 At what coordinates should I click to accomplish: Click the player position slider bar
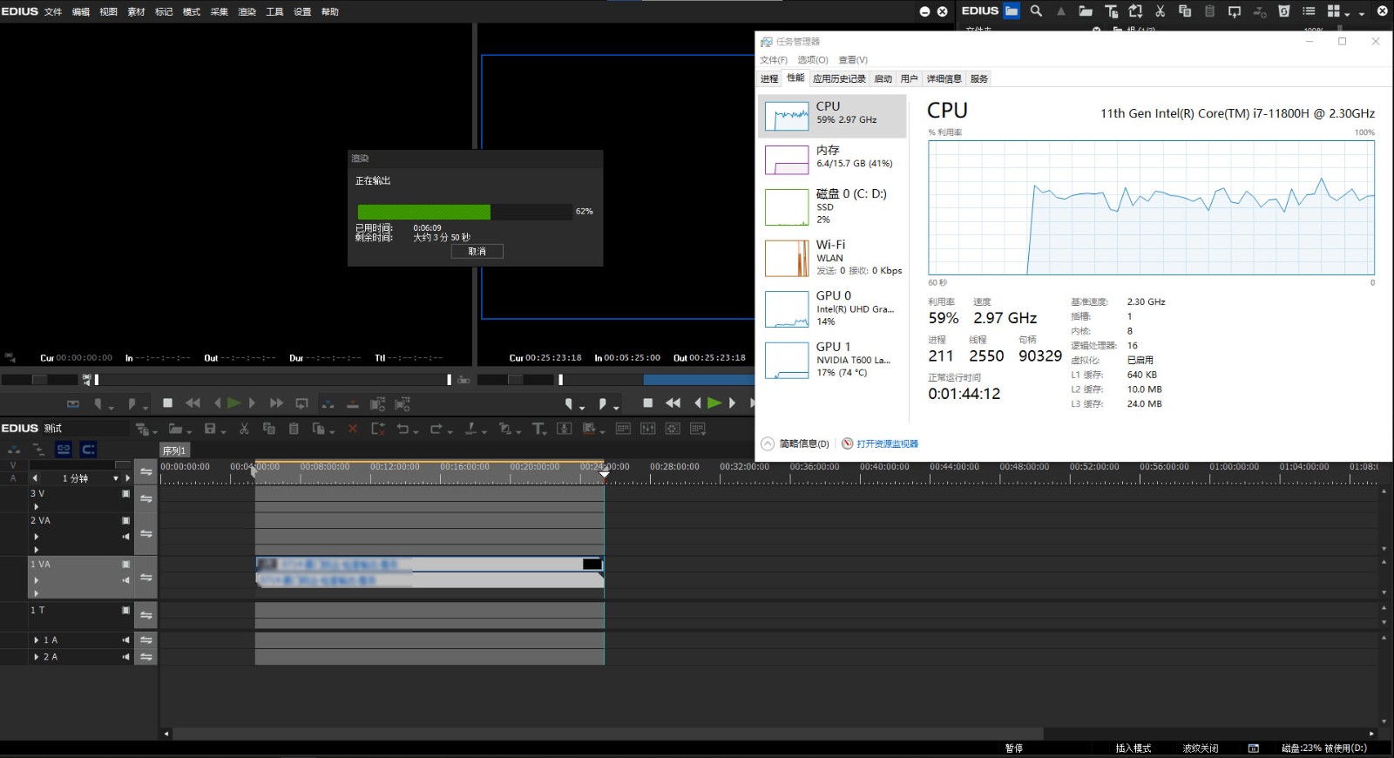[x=273, y=380]
